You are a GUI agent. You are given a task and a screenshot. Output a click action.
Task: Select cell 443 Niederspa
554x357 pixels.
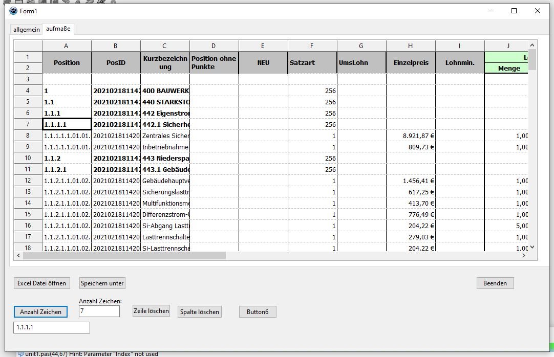click(165, 159)
